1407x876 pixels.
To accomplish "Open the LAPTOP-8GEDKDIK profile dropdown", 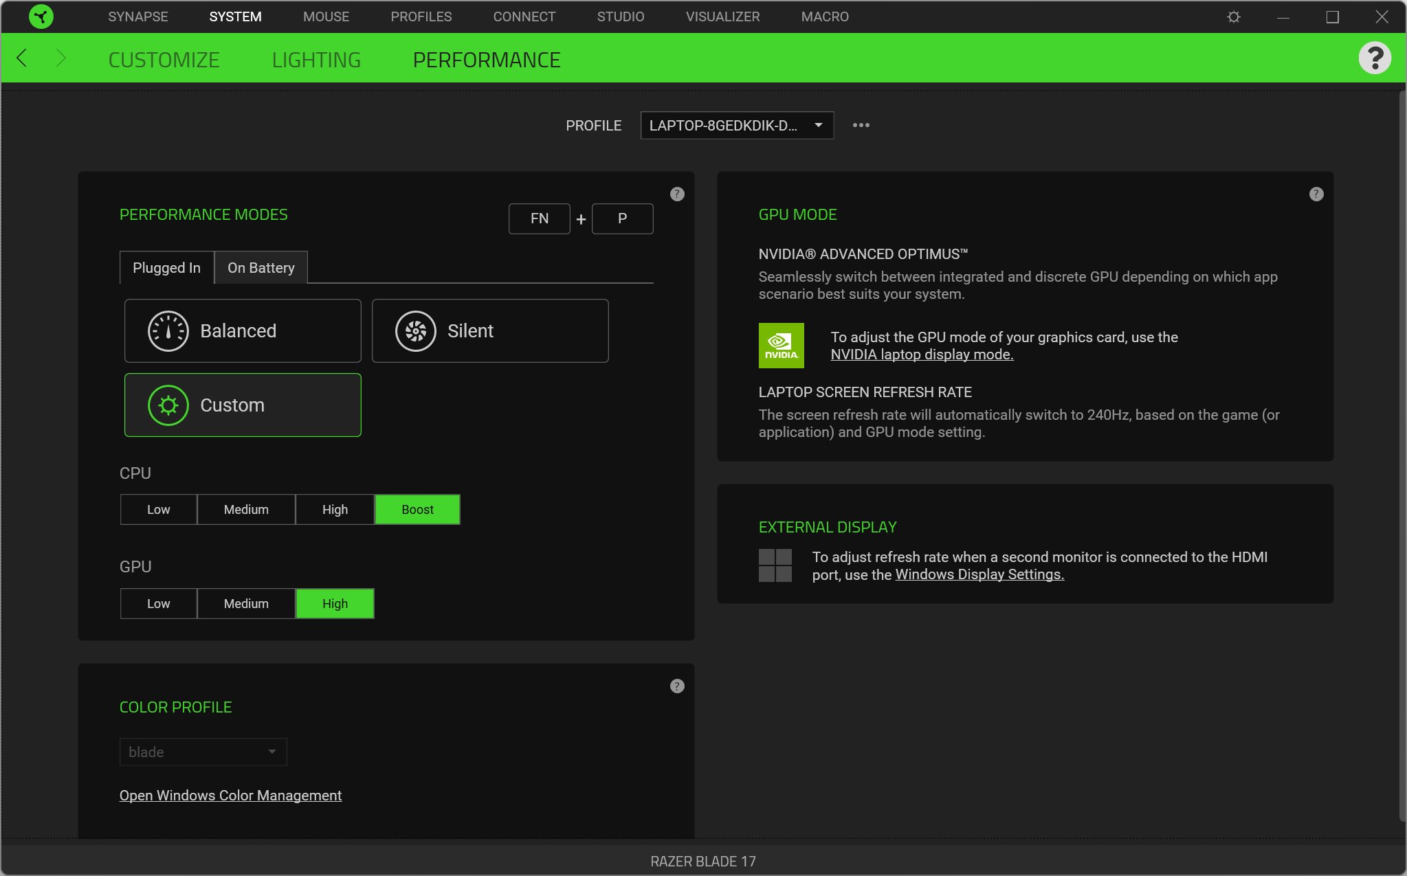I will tap(737, 126).
